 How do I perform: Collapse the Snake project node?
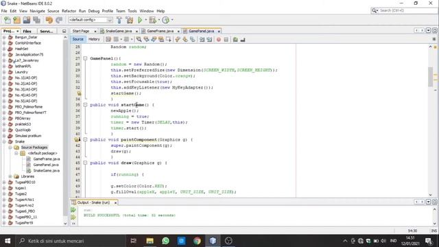point(4,142)
